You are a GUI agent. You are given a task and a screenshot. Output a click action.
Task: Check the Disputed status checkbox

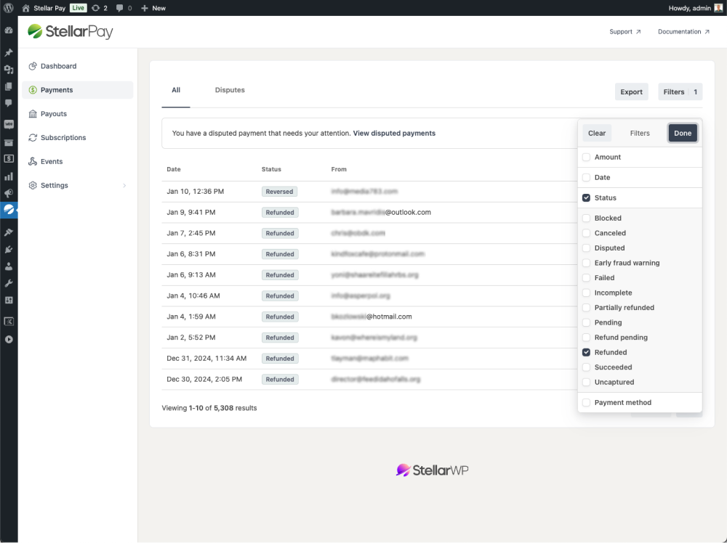tap(586, 248)
